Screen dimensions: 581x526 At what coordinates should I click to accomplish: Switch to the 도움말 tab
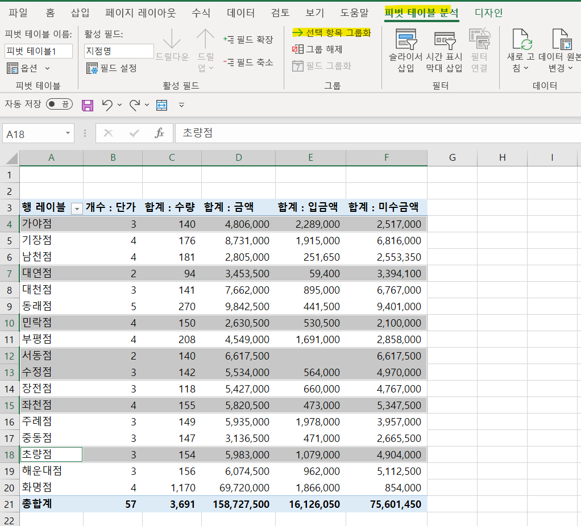point(355,13)
